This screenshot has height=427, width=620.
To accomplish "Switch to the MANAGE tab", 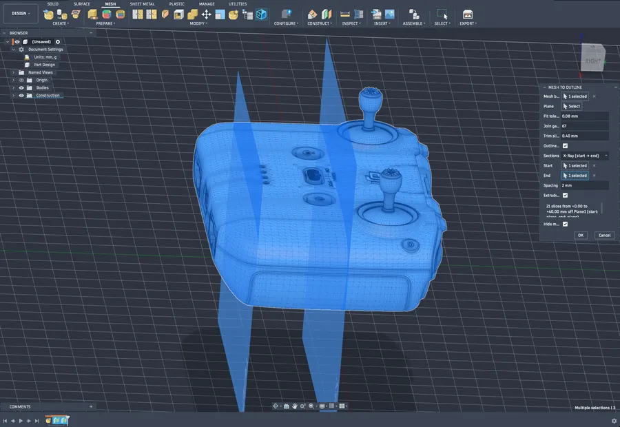I will point(207,4).
